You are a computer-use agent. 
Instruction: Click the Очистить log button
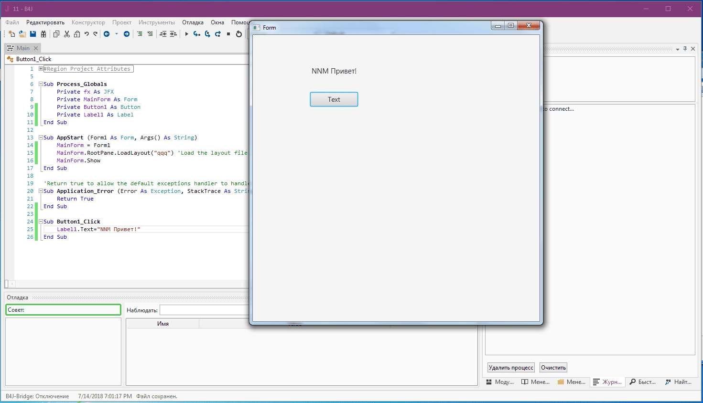(x=553, y=368)
